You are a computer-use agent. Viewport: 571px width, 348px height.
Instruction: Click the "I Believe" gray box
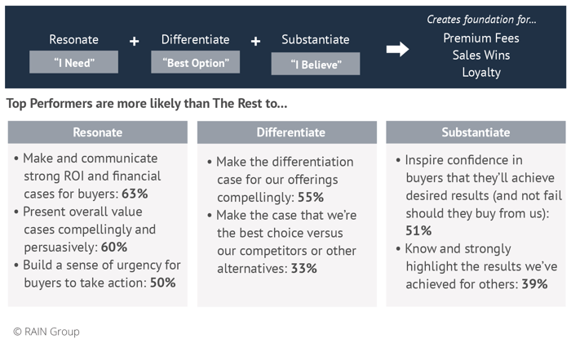tap(315, 63)
